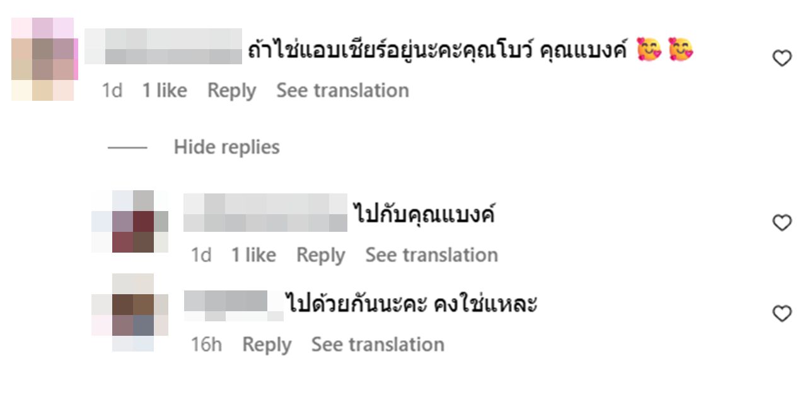See translation of the top comment
Image resolution: width=807 pixels, height=395 pixels.
pyautogui.click(x=342, y=91)
